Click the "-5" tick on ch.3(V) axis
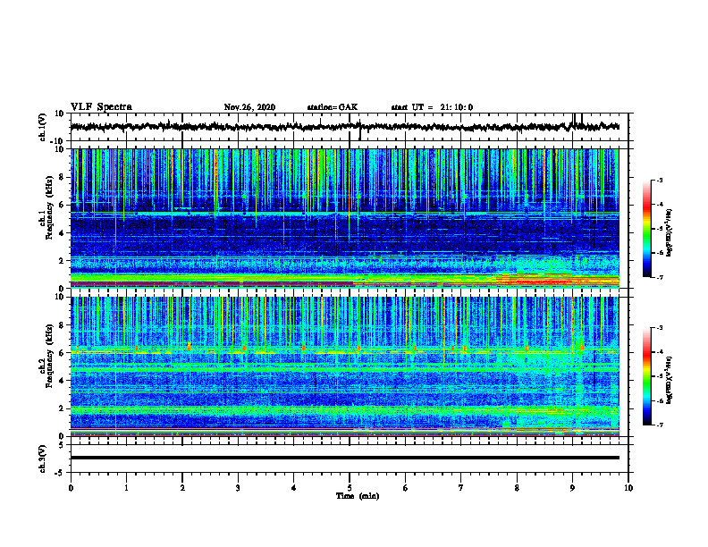The width and height of the screenshot is (708, 547). pyautogui.click(x=60, y=473)
